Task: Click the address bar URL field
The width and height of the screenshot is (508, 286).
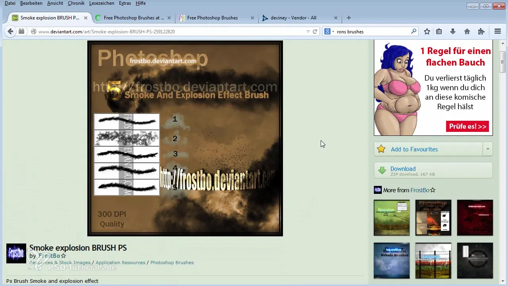Action: click(x=171, y=31)
